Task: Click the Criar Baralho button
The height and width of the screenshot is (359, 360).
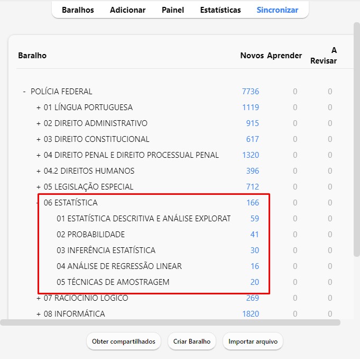Action: (192, 342)
